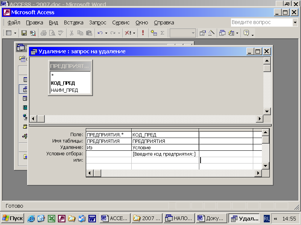
Task: Click the Show Table icon
Action: pos(154,33)
